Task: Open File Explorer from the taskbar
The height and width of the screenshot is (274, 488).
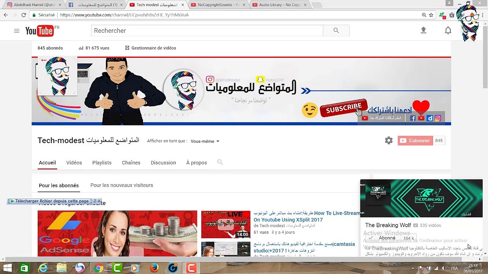Action: coord(61,268)
